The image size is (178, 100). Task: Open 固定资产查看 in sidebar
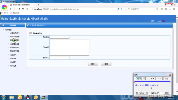point(15,51)
